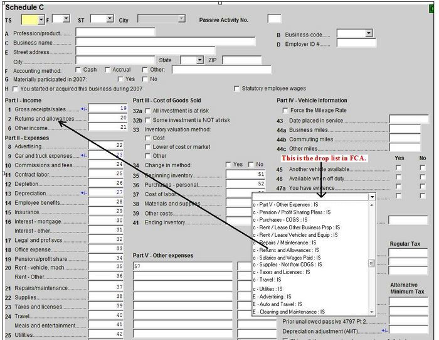Expand the Business code dropdown
Image resolution: width=439 pixels, height=340 pixels.
(369, 33)
